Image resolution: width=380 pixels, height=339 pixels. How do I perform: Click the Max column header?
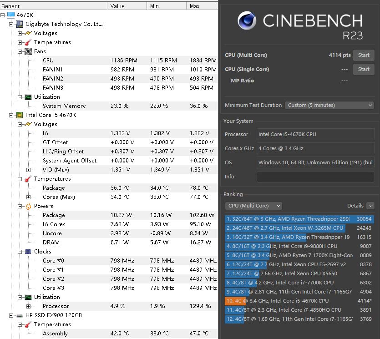(202, 6)
